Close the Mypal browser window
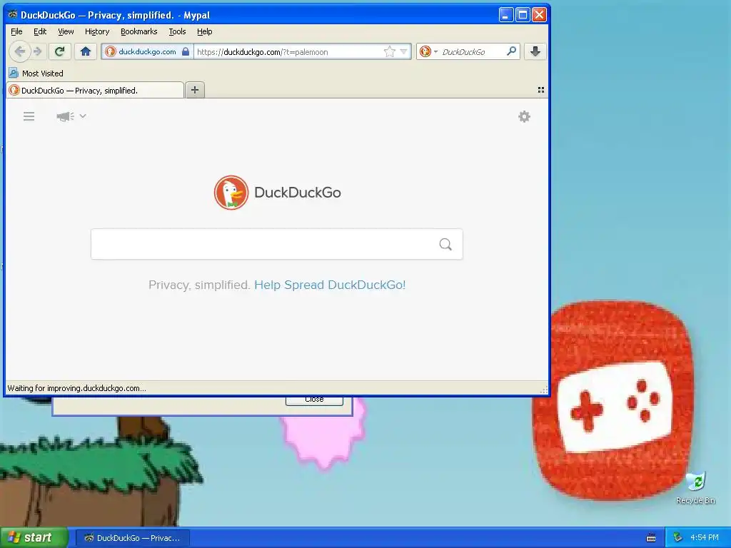Screen dimensions: 731x548 coord(539,15)
